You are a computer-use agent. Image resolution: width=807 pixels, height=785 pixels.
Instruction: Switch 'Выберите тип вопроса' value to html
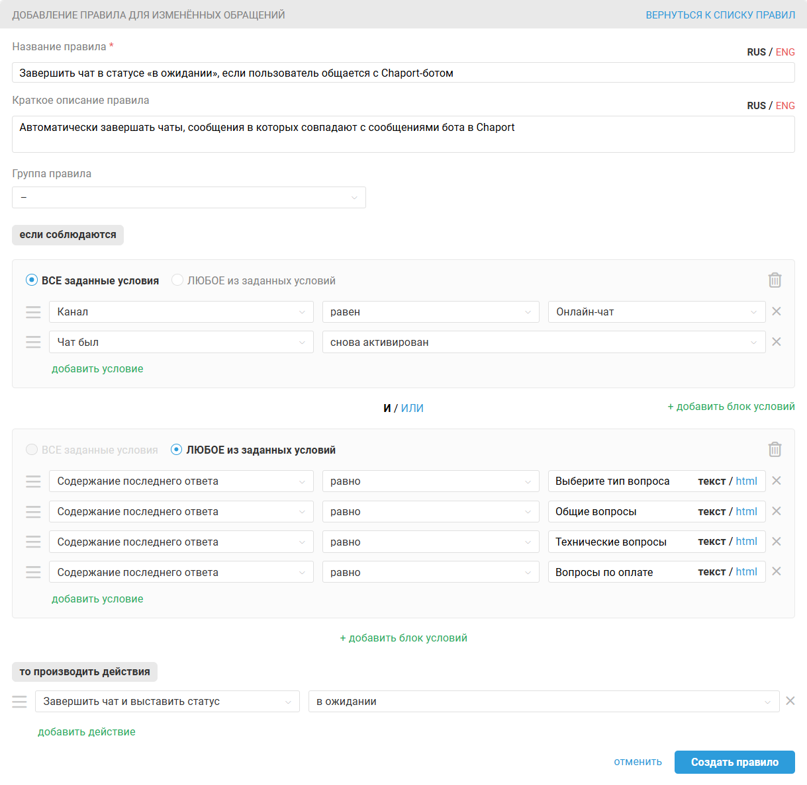tap(746, 481)
